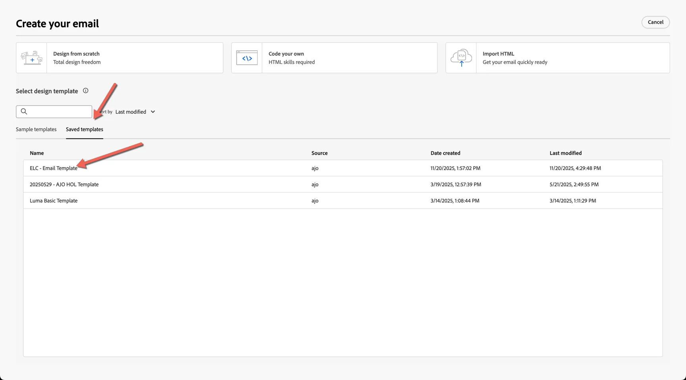Screen dimensions: 686x380
Task: Click the Source column header
Action: click(x=320, y=153)
